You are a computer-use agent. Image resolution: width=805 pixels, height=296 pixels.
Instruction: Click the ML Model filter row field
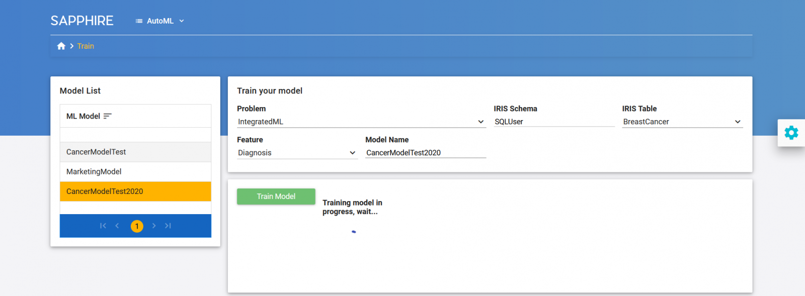pyautogui.click(x=135, y=135)
